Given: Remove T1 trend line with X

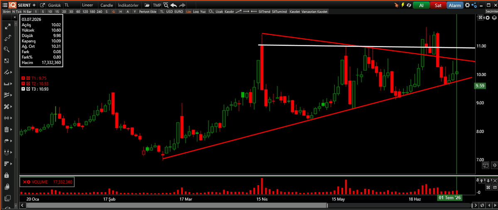Looking at the screenshot, I should [23, 78].
